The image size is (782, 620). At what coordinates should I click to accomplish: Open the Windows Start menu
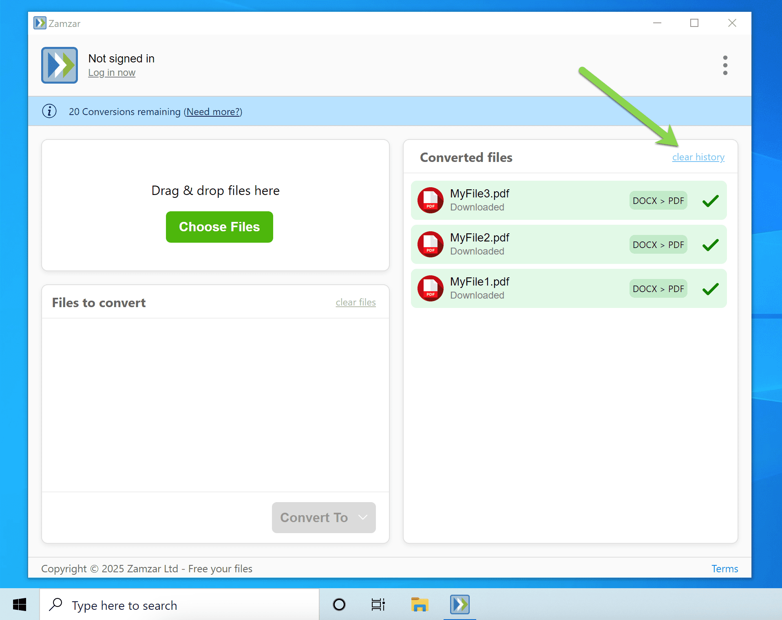(20, 604)
